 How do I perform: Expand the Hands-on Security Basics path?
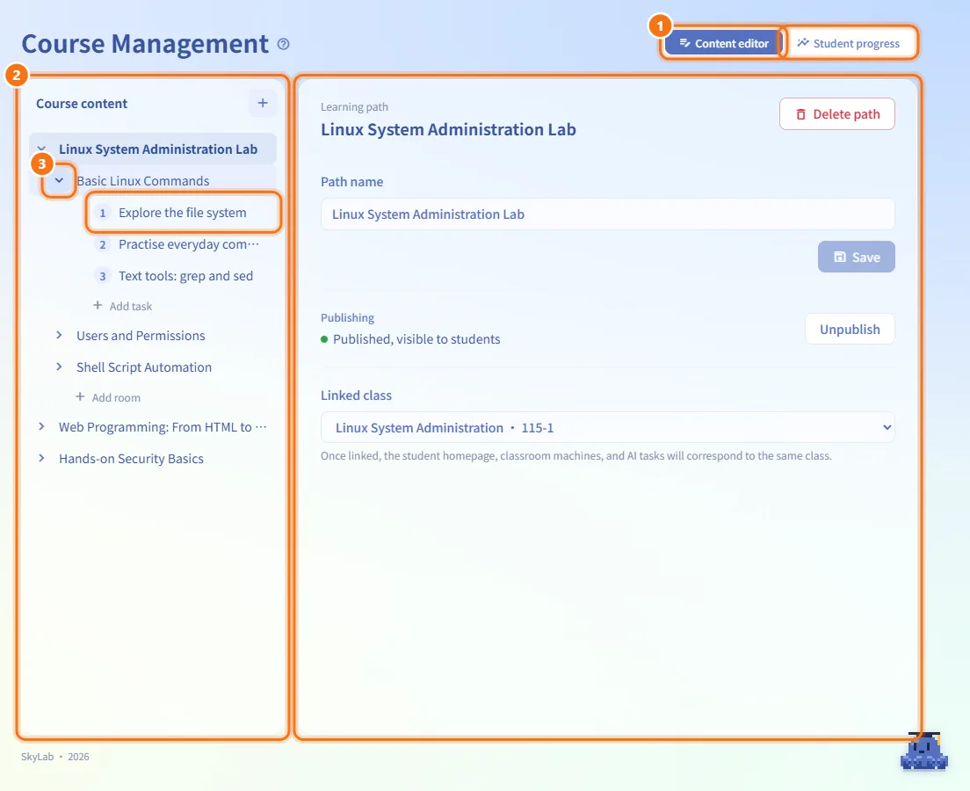pos(41,458)
